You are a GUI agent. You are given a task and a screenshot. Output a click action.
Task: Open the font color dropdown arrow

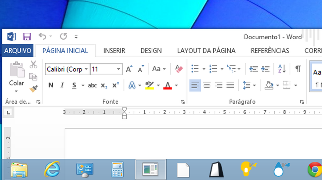(x=176, y=85)
